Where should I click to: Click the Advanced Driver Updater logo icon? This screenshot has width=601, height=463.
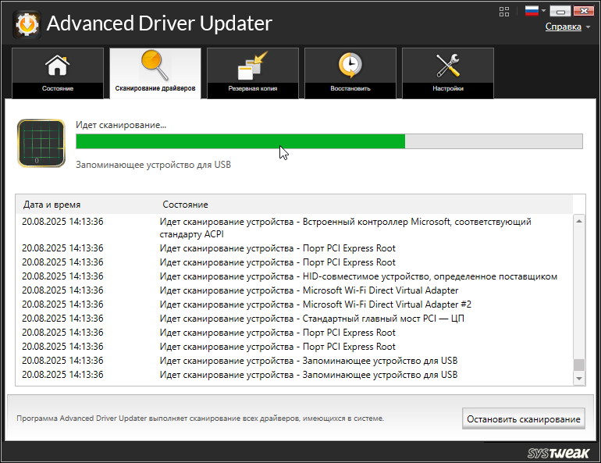tap(27, 24)
